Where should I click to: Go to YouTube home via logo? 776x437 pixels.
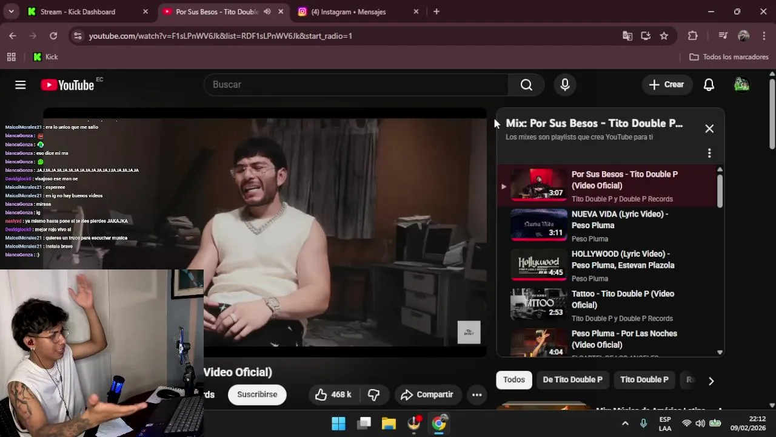[x=67, y=85]
